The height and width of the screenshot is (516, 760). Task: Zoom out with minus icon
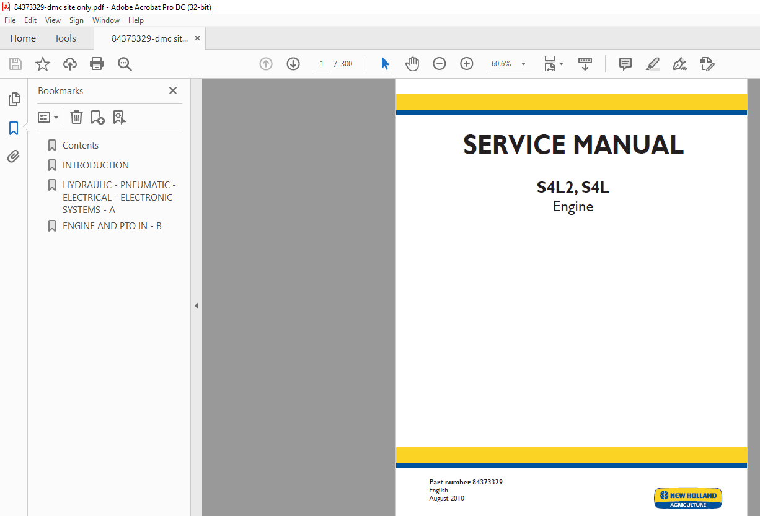pyautogui.click(x=440, y=64)
